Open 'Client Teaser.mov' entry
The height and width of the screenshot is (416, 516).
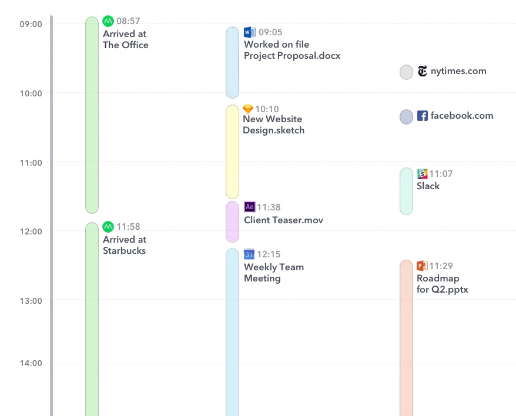pos(283,220)
